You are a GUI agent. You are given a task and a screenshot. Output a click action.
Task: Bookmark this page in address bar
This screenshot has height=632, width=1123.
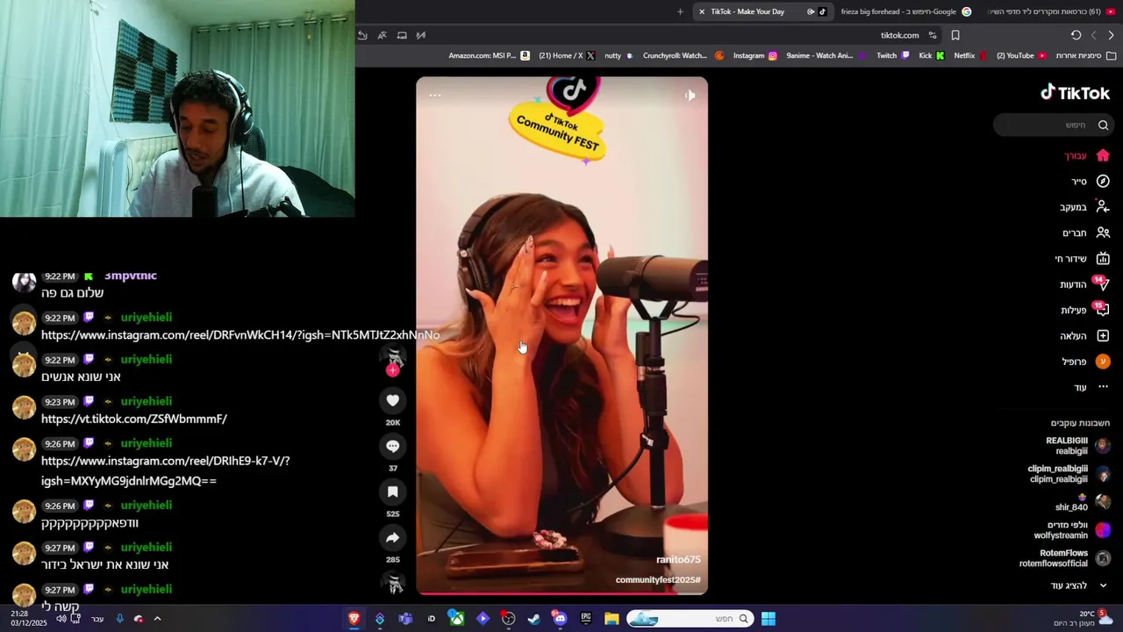955,35
